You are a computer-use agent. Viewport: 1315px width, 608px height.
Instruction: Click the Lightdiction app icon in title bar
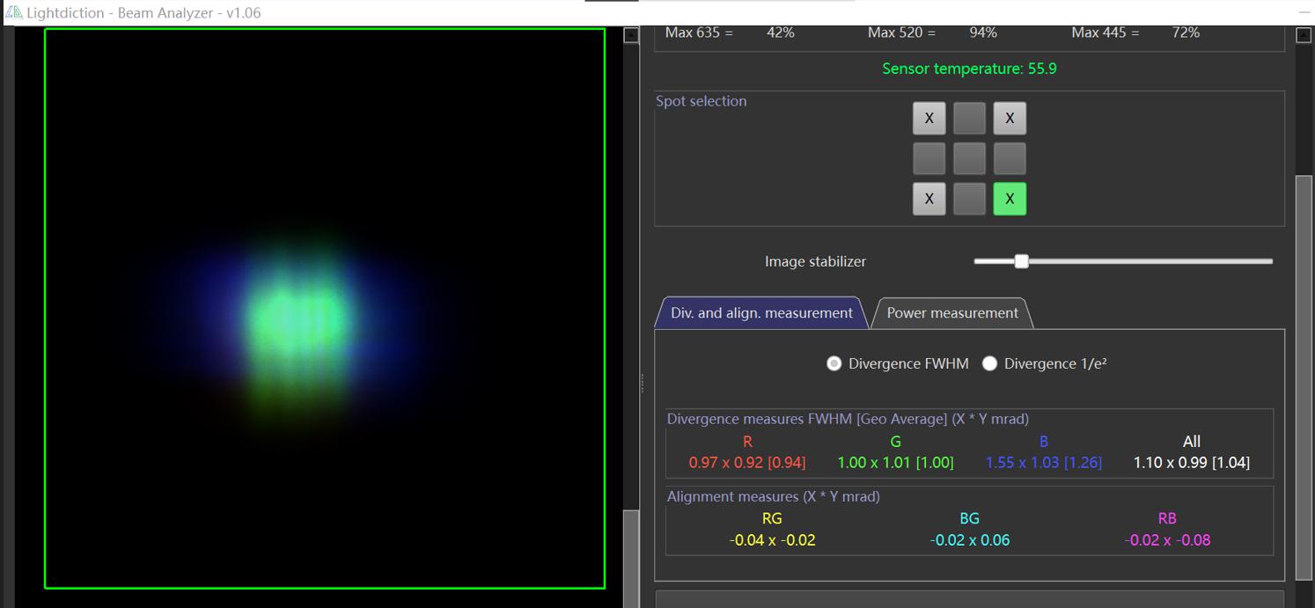13,12
